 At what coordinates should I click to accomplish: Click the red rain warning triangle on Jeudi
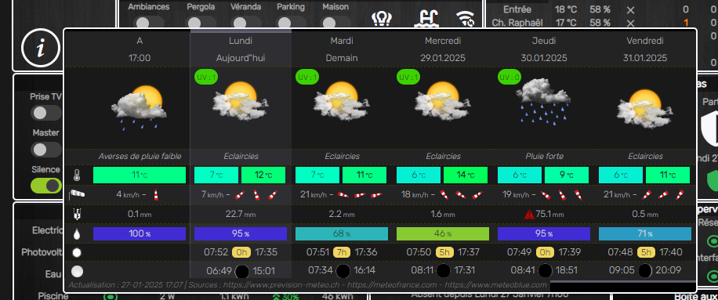pos(529,214)
